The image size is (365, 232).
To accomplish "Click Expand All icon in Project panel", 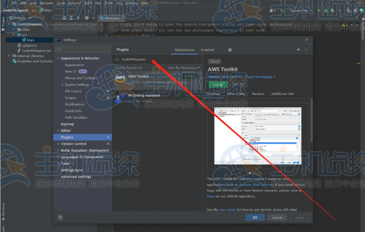I will (71, 18).
